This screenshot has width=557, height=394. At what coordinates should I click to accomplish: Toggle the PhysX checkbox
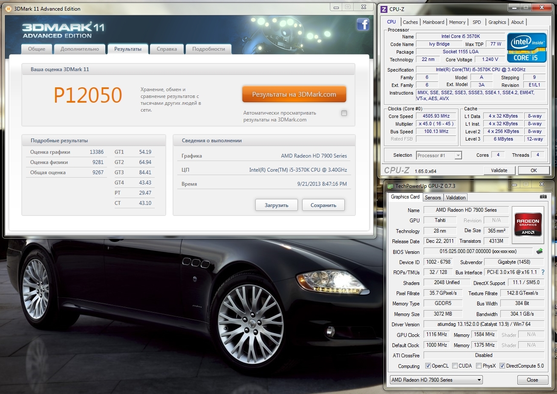point(479,366)
